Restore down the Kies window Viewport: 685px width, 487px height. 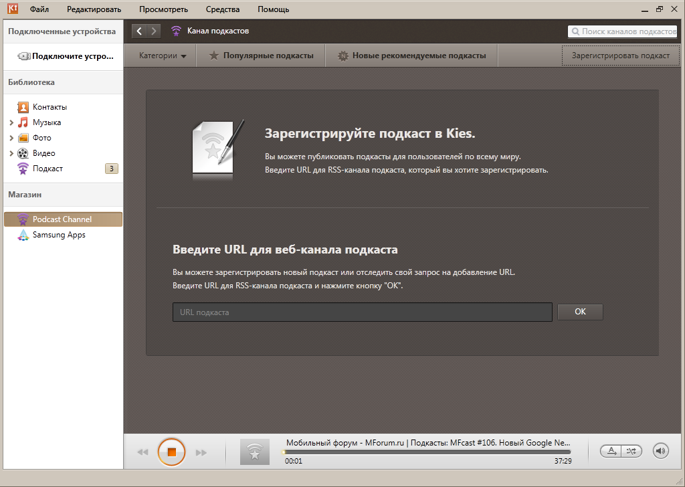pyautogui.click(x=660, y=9)
